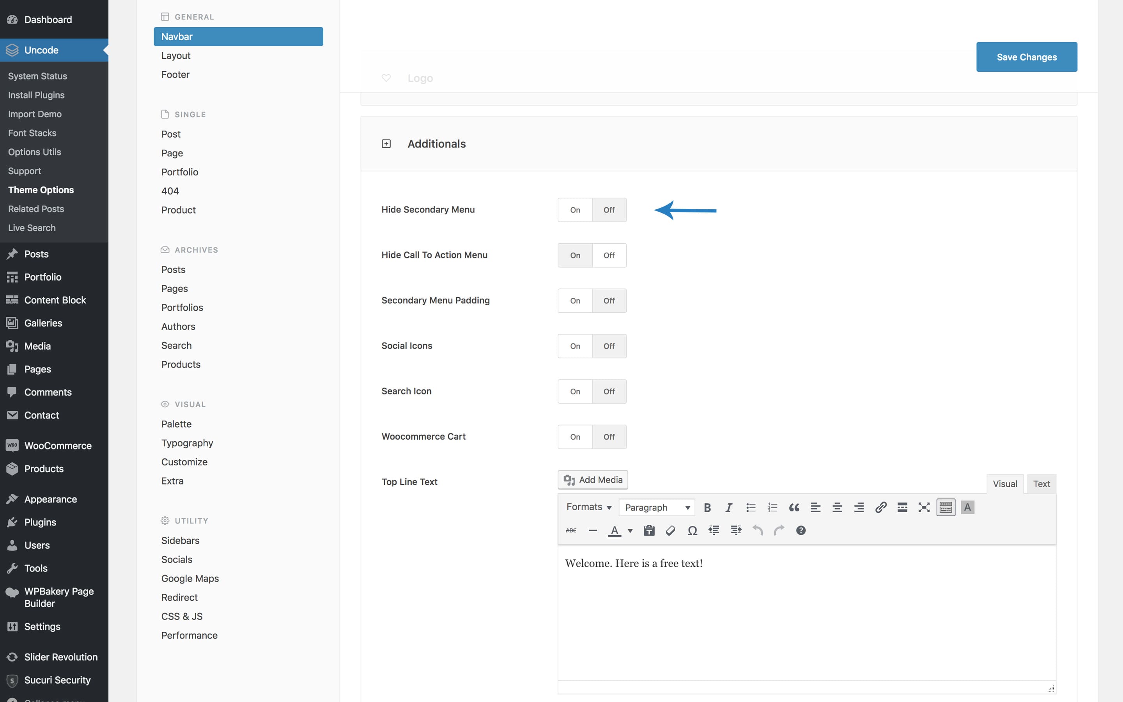1123x702 pixels.
Task: Switch Hide Call To Action Menu Off
Action: click(609, 255)
